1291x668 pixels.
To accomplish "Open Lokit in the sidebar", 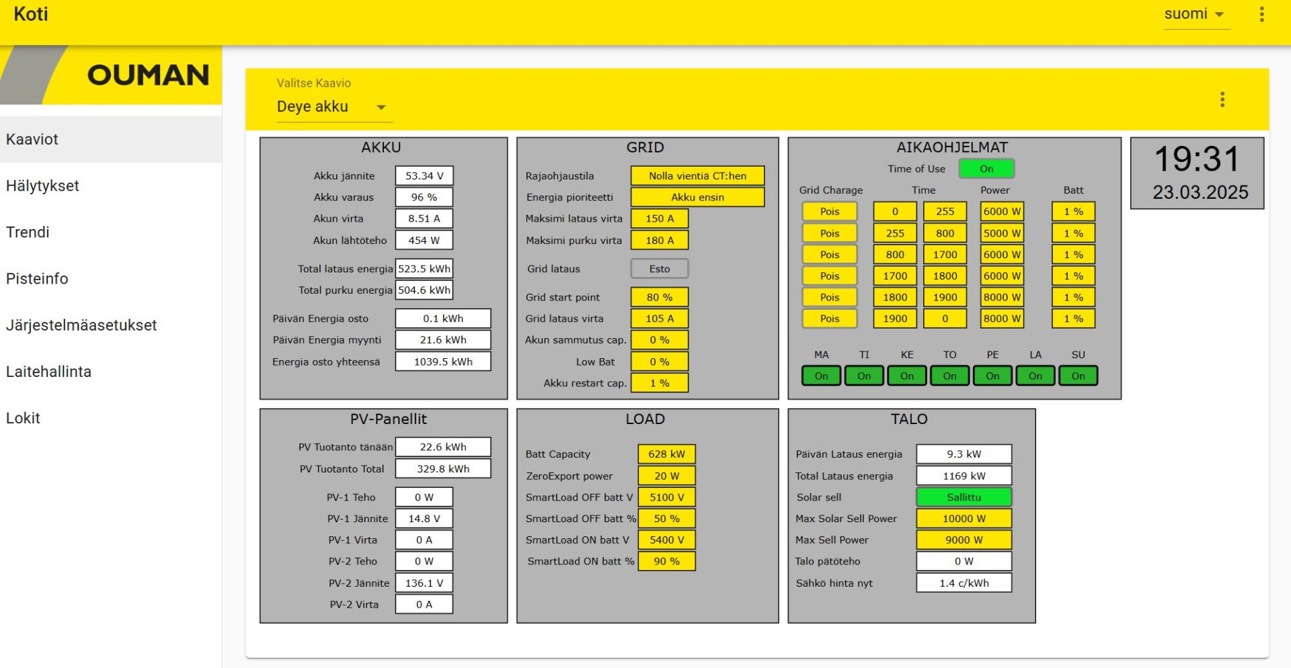I will coord(24,418).
